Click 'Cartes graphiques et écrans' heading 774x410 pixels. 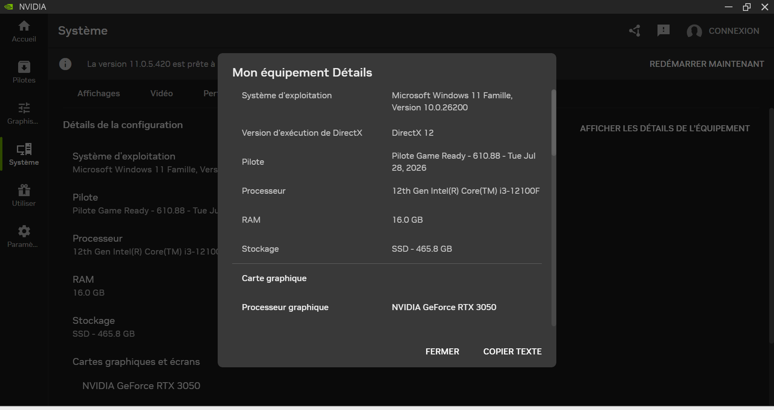point(136,362)
